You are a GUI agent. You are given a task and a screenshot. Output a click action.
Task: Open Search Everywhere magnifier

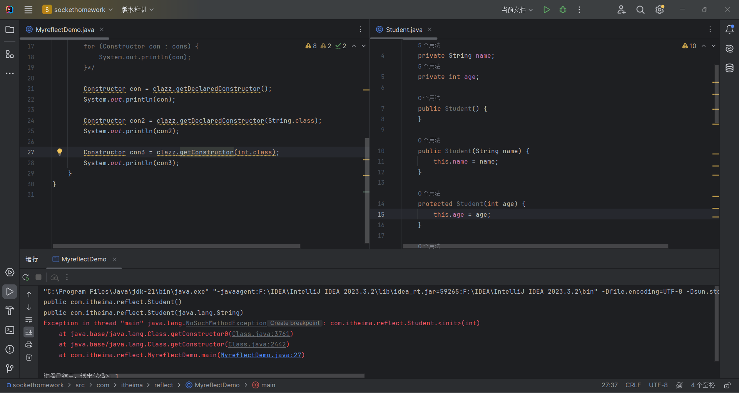(x=640, y=10)
